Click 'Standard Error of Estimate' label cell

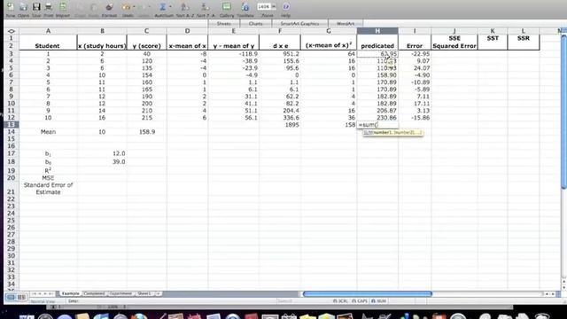coord(48,189)
